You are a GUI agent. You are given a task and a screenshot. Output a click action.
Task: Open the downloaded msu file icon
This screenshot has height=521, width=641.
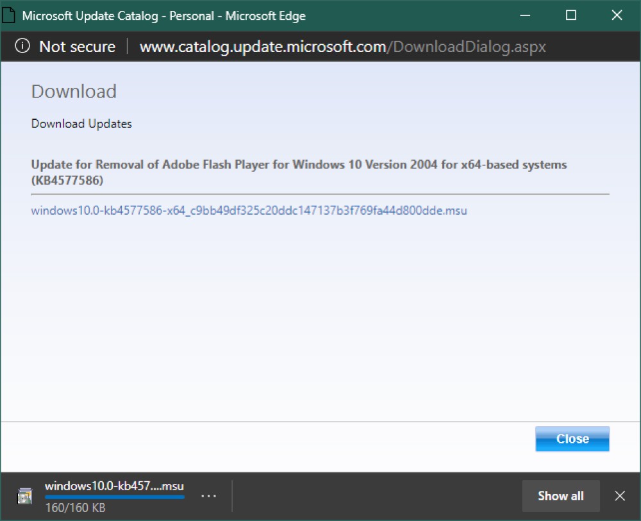(x=25, y=496)
